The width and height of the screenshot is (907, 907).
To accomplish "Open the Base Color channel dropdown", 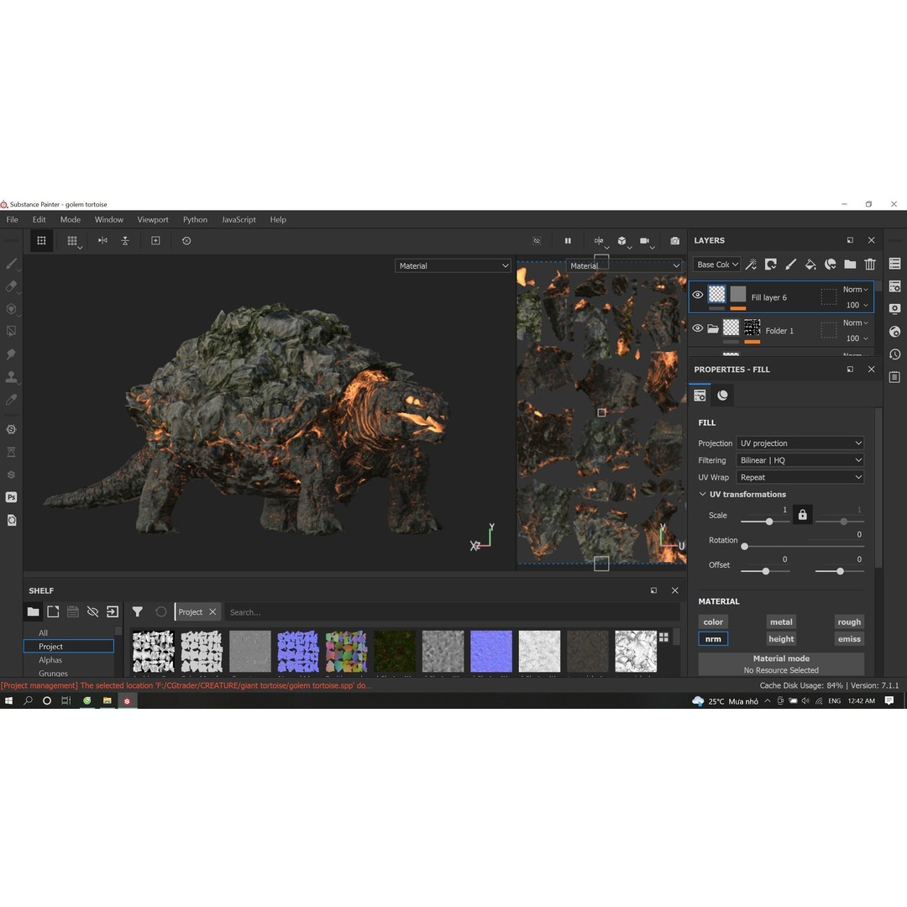I will (716, 265).
